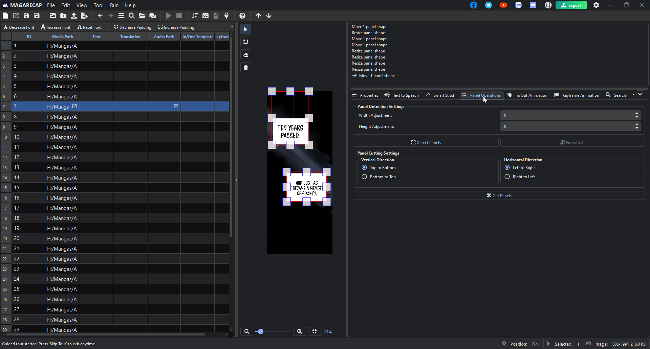Click the open-external edit icon in toolbar

tap(16, 16)
